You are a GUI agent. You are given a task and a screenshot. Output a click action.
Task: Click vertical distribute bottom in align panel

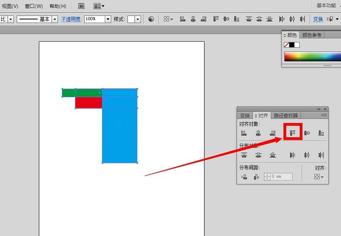click(272, 155)
